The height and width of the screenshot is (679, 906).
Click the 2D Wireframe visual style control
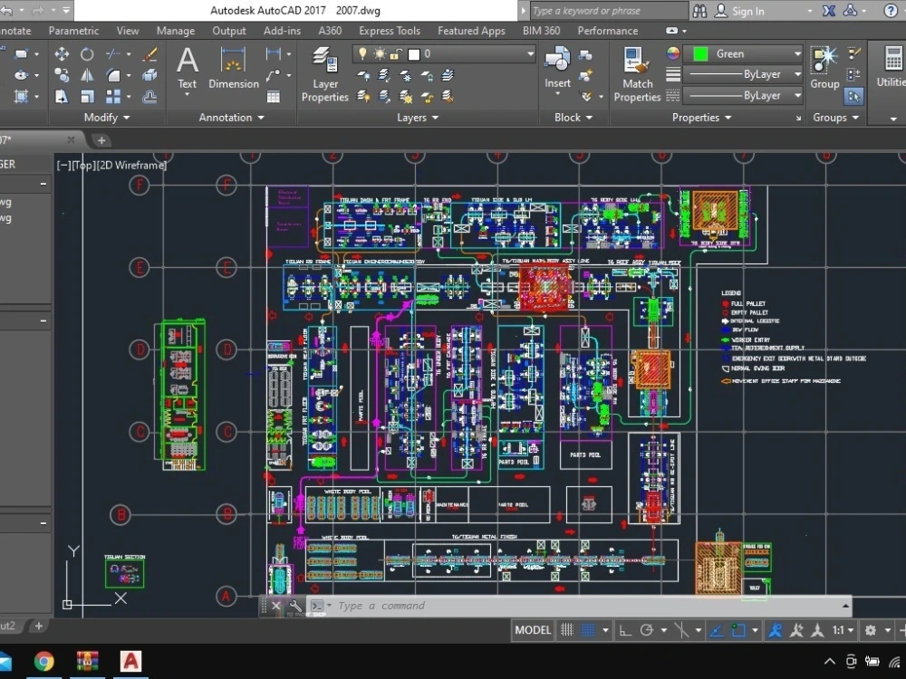pos(131,165)
